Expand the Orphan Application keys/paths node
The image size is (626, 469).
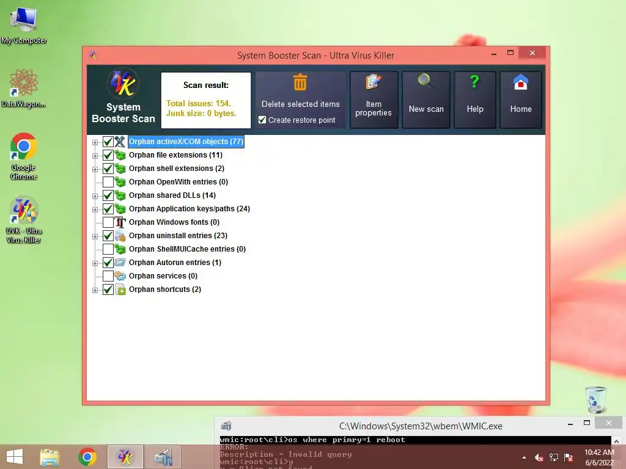tap(95, 210)
